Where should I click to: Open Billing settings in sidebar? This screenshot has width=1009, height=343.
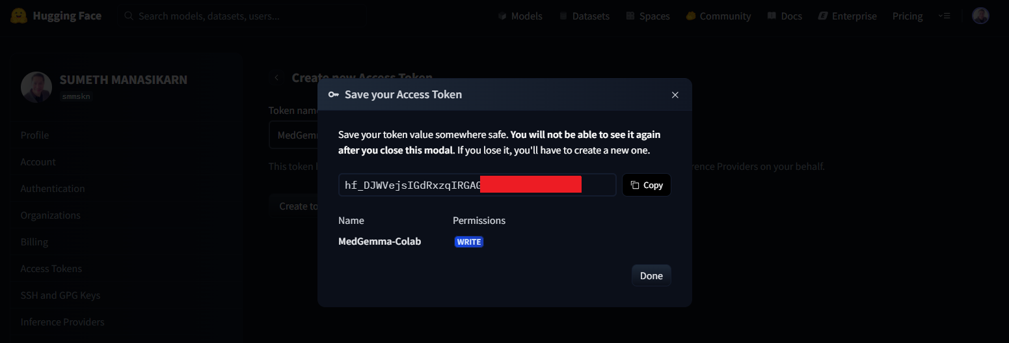pyautogui.click(x=34, y=241)
